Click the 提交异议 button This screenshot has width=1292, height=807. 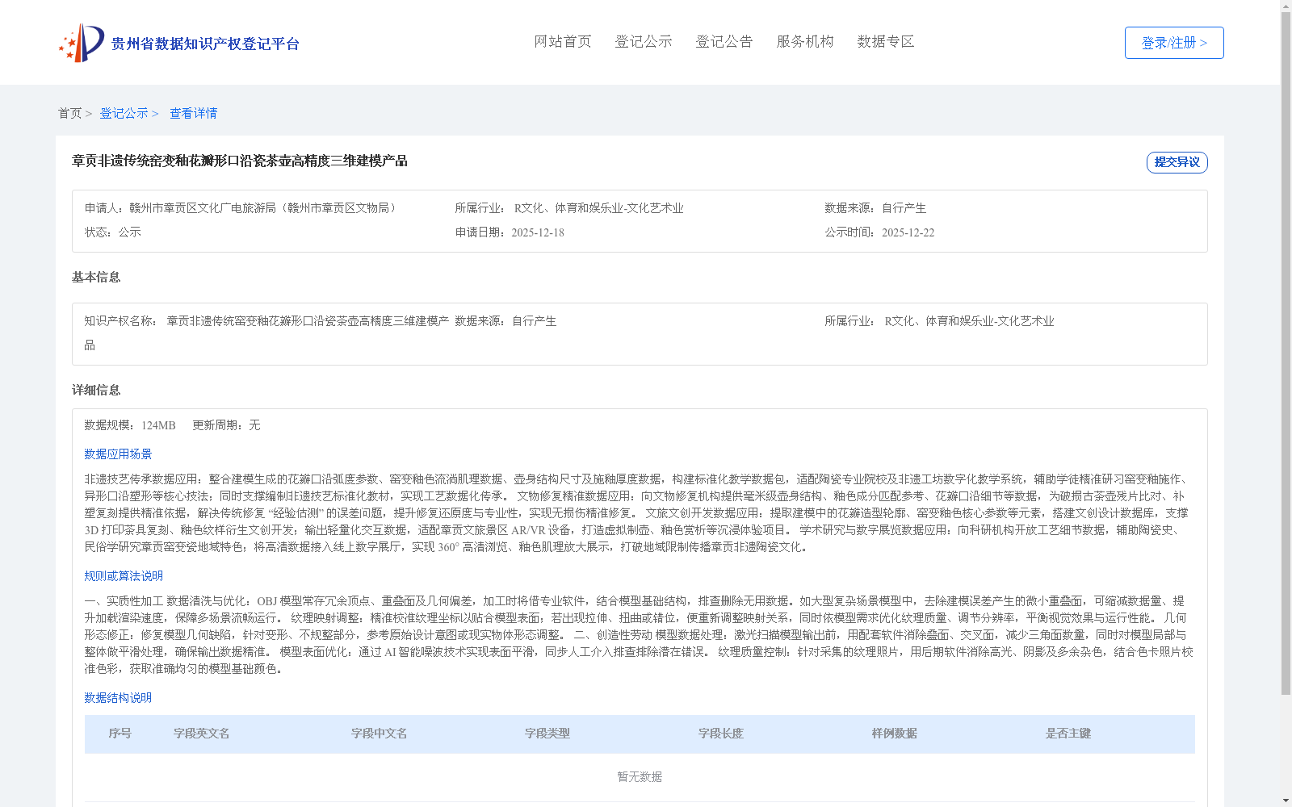point(1177,162)
